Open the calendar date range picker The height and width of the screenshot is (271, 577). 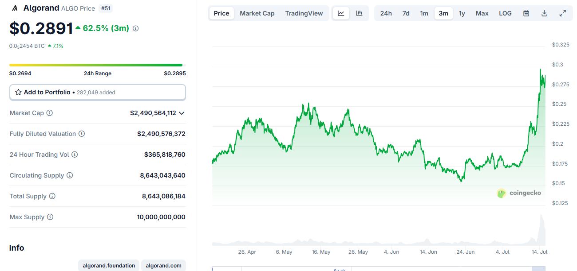click(526, 13)
